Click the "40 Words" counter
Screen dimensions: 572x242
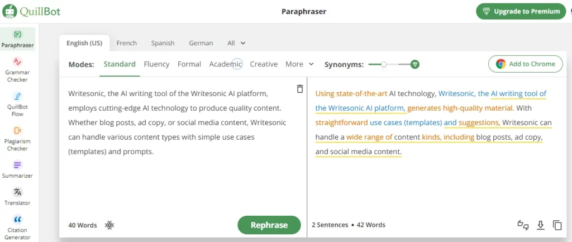83,225
